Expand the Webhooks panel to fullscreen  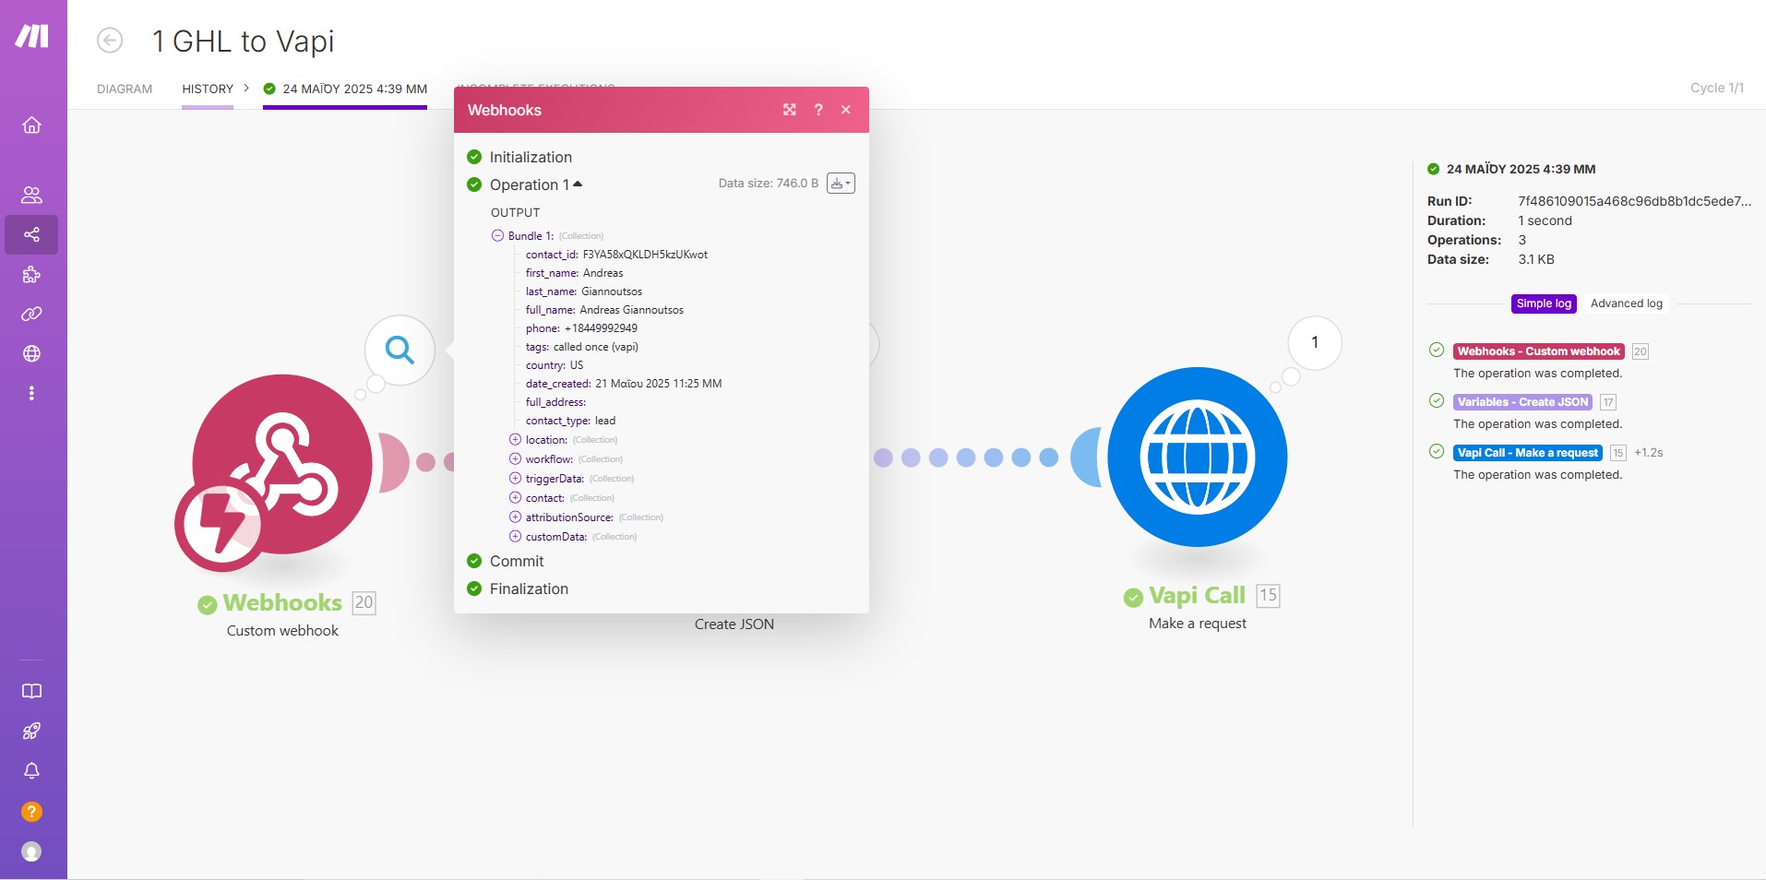790,110
